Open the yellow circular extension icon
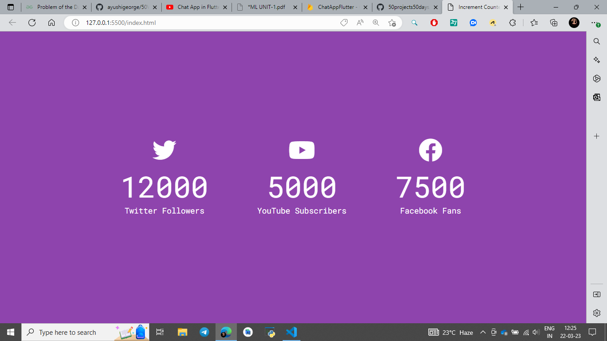 coord(493,23)
